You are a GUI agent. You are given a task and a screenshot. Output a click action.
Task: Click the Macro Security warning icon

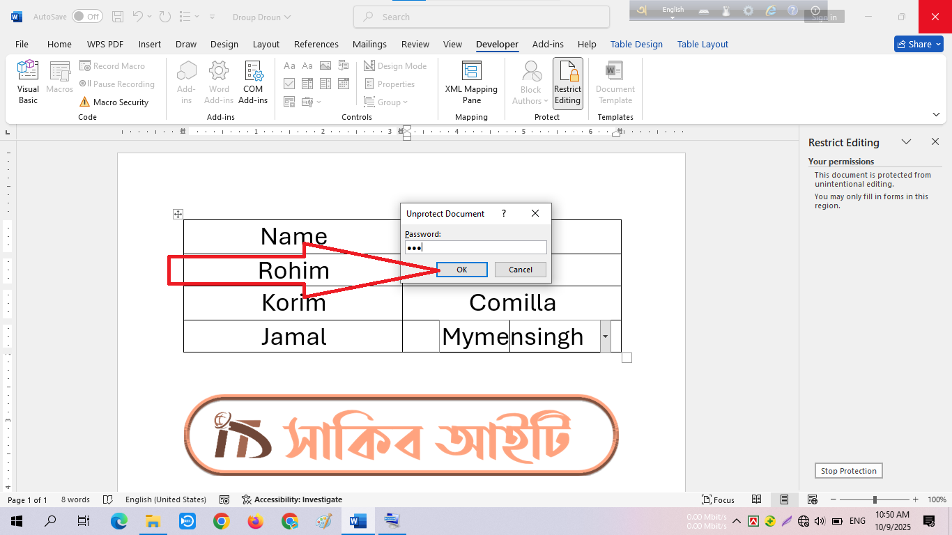[x=84, y=102]
